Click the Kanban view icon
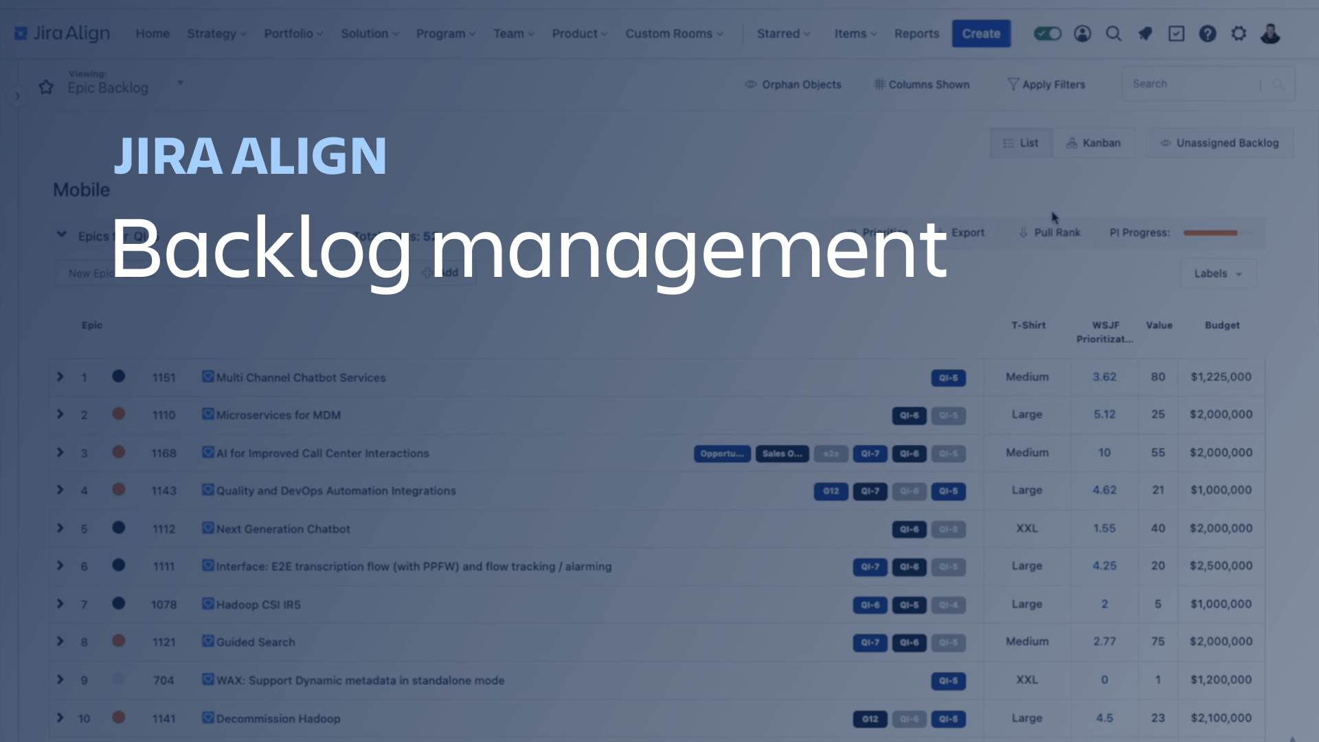 click(x=1094, y=143)
